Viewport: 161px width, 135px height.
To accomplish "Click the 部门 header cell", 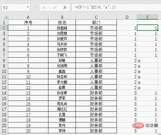I will pos(96,22).
